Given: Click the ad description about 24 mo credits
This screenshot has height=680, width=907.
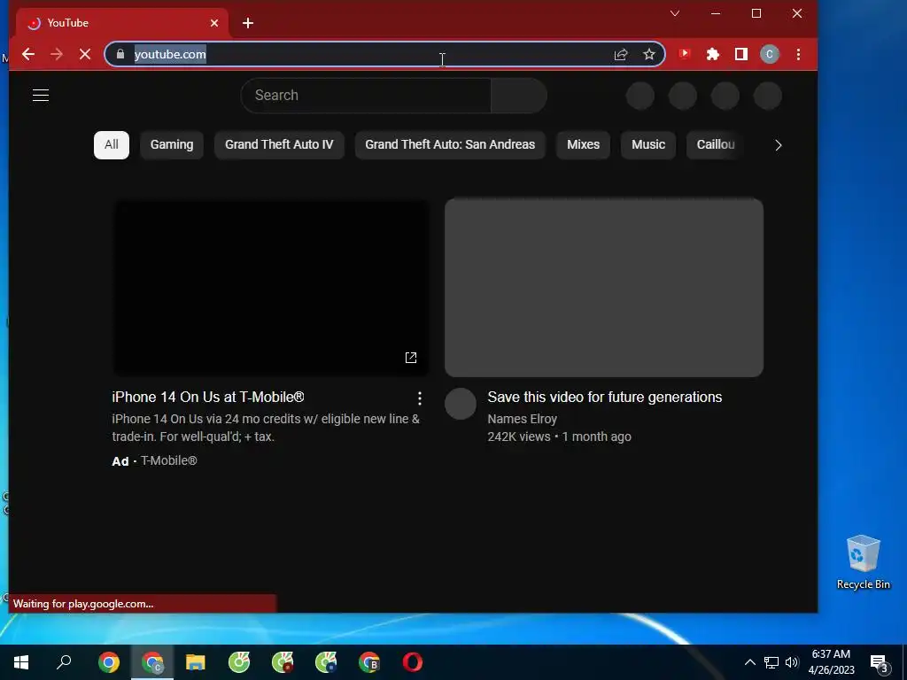Looking at the screenshot, I should [x=266, y=428].
